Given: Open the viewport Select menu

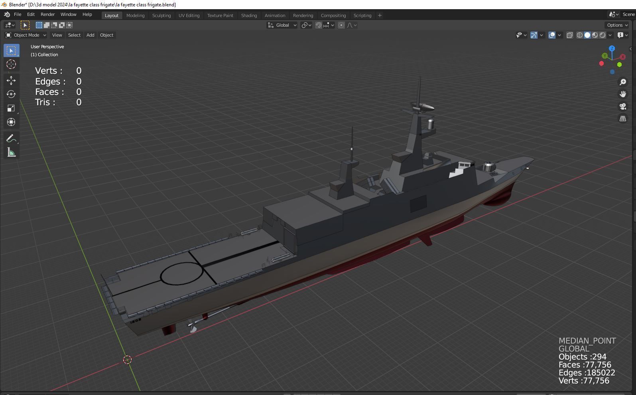Looking at the screenshot, I should pyautogui.click(x=74, y=35).
